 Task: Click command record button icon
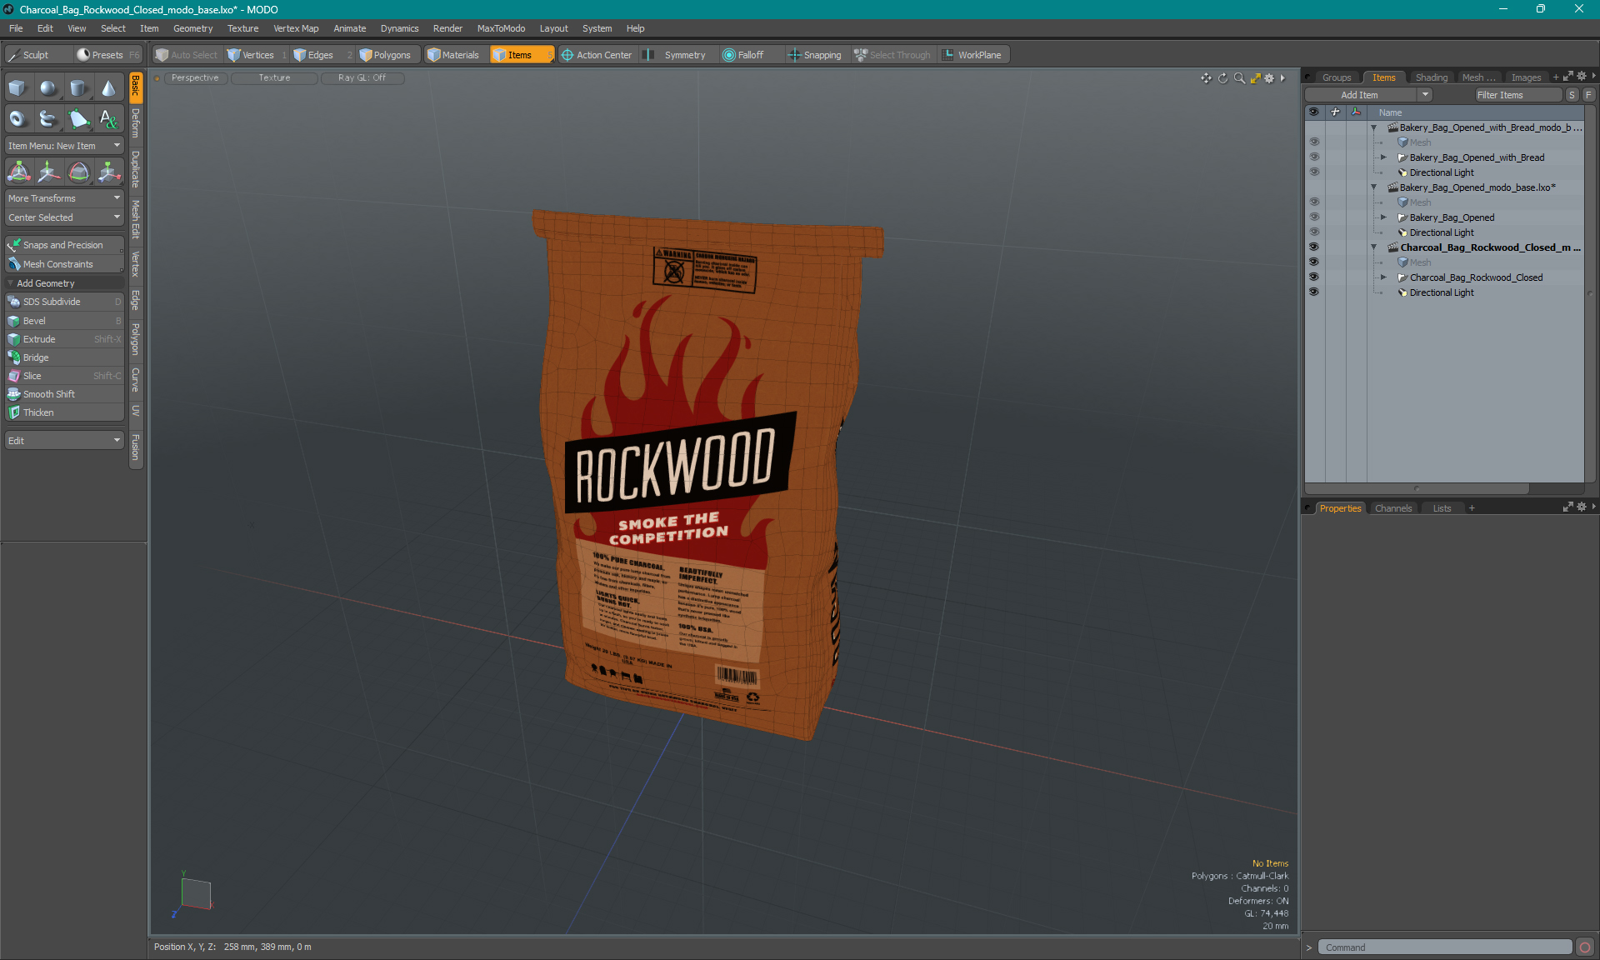point(1585,947)
